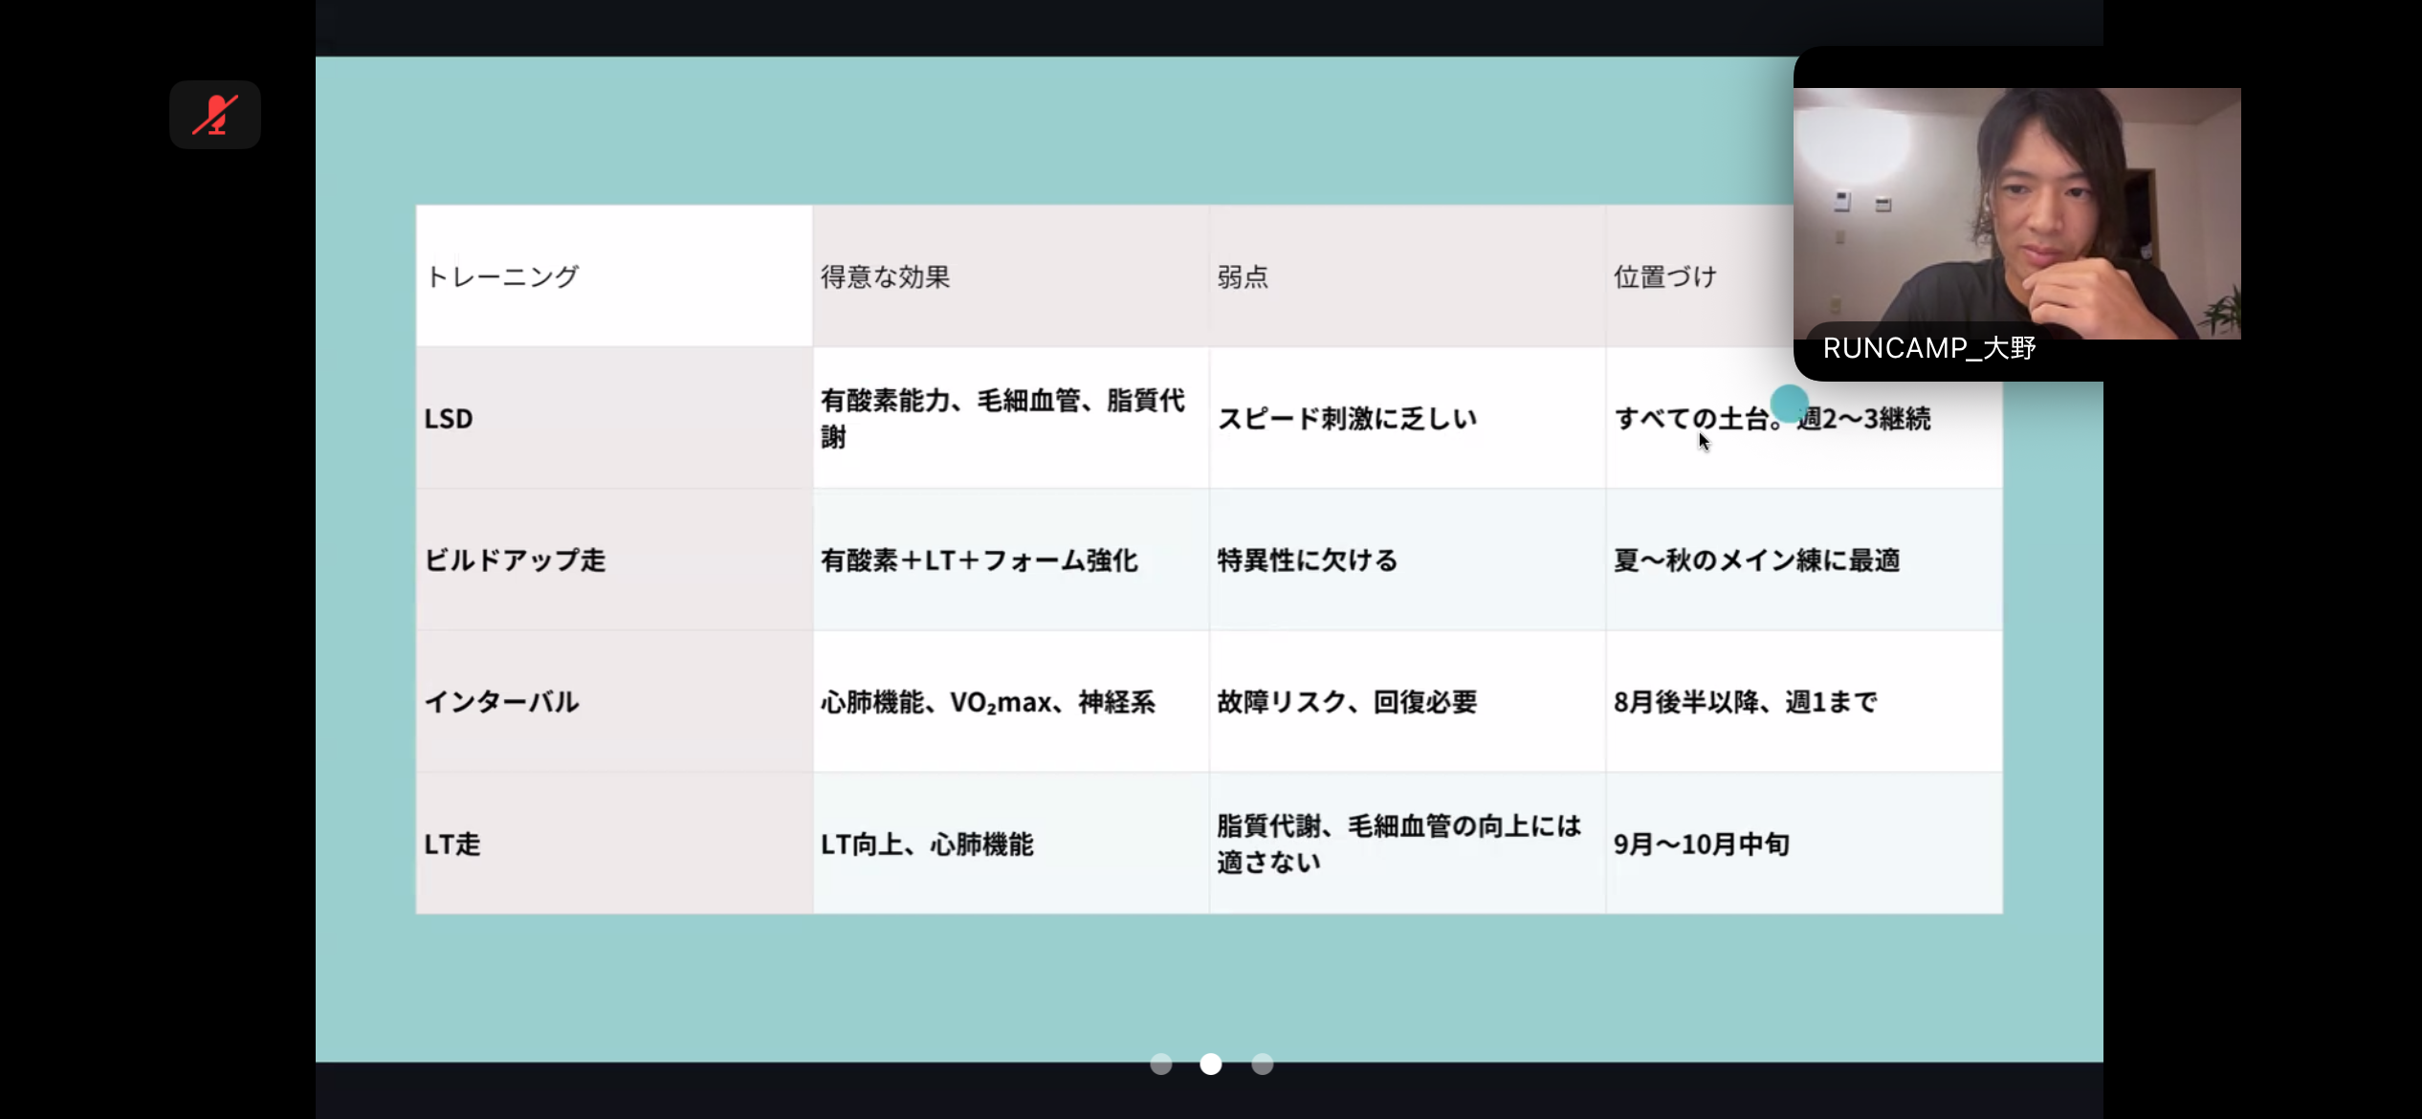Select the トレーニング header cell

coord(502,277)
